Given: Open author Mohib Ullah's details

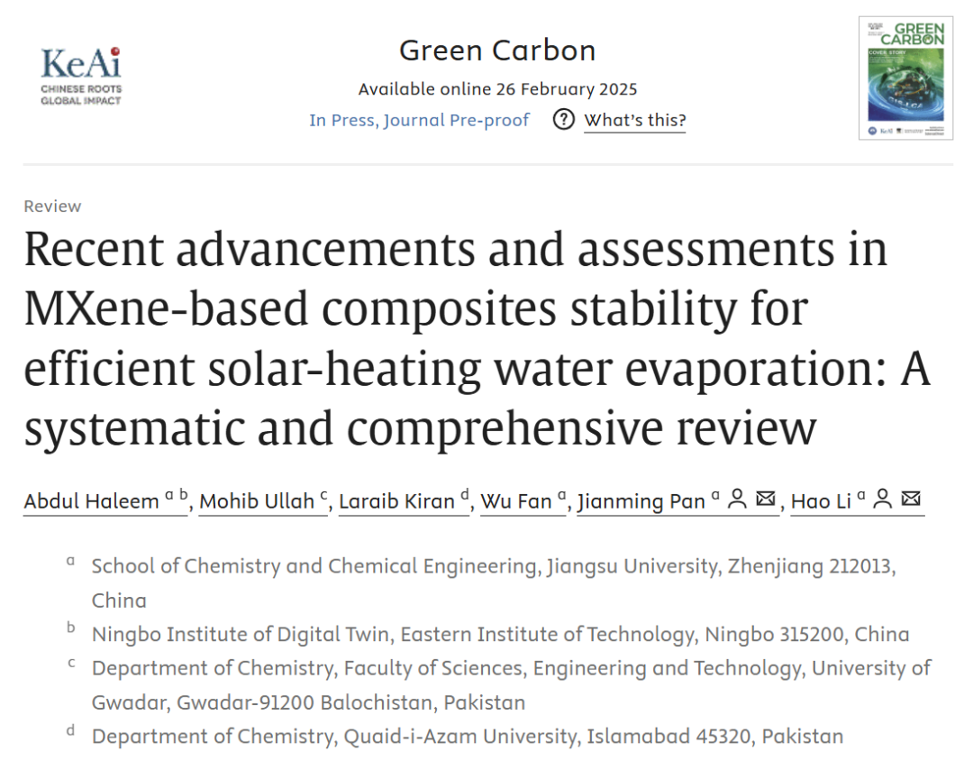Looking at the screenshot, I should point(257,501).
